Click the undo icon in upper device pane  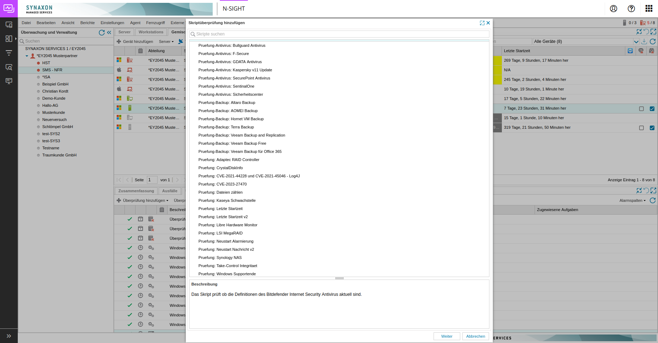pyautogui.click(x=646, y=32)
